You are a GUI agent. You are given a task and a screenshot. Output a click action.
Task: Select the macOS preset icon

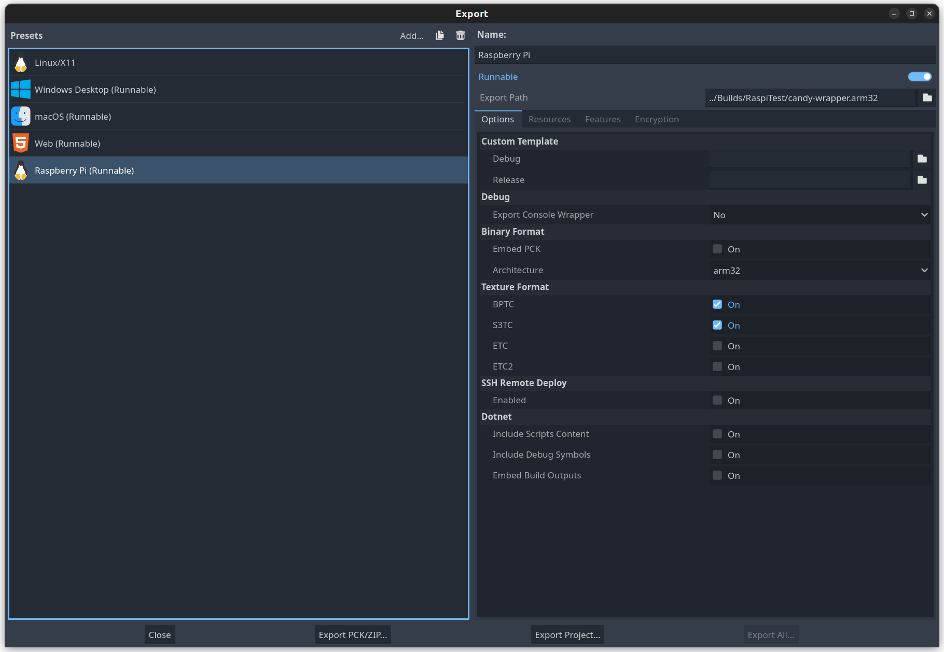20,116
